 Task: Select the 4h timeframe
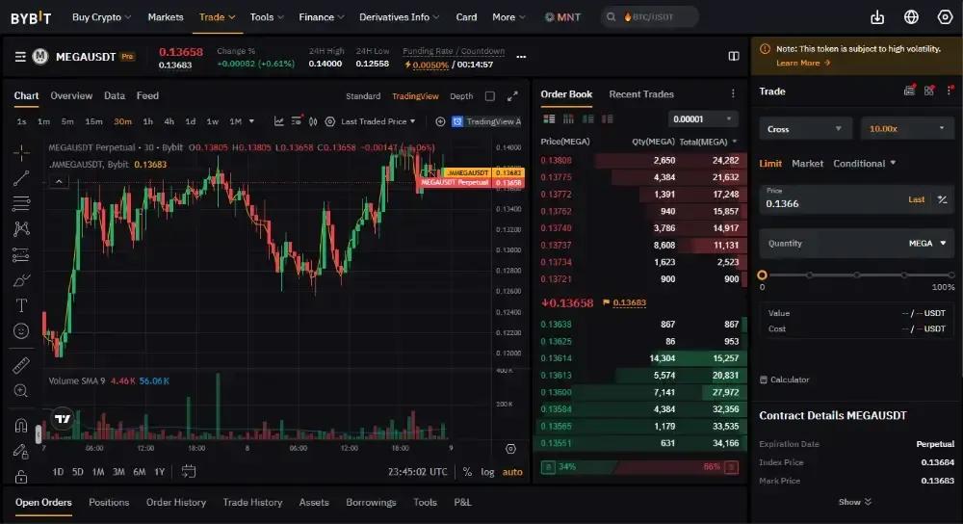point(169,121)
